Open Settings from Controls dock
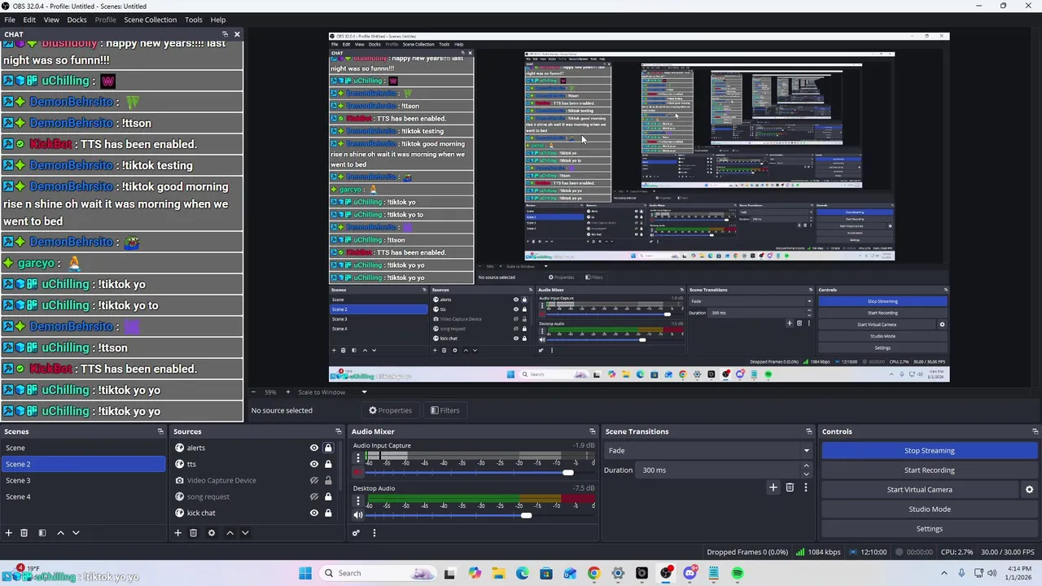The height and width of the screenshot is (586, 1042). 929,529
